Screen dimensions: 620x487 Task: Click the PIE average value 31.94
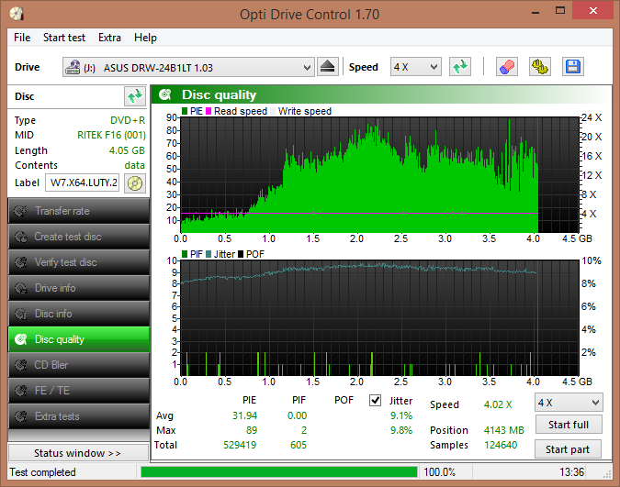pos(244,415)
